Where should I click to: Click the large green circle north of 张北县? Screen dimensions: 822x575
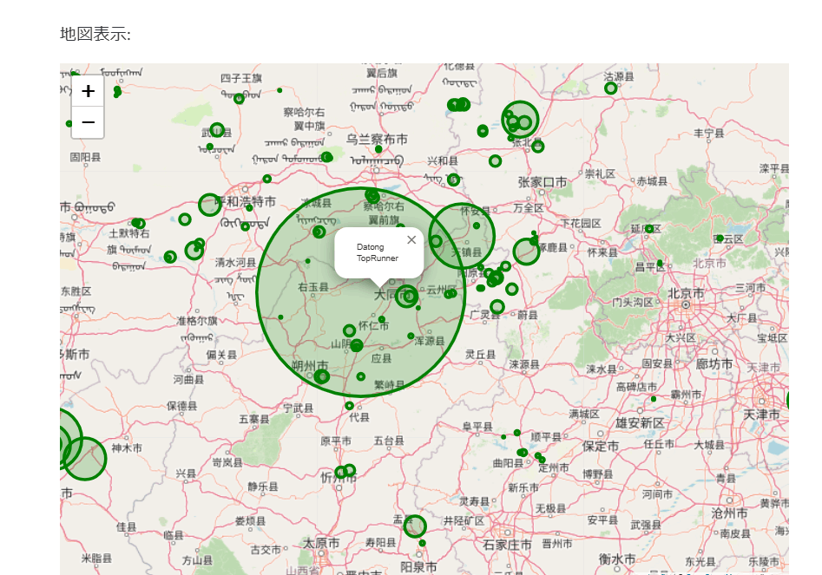[x=520, y=120]
